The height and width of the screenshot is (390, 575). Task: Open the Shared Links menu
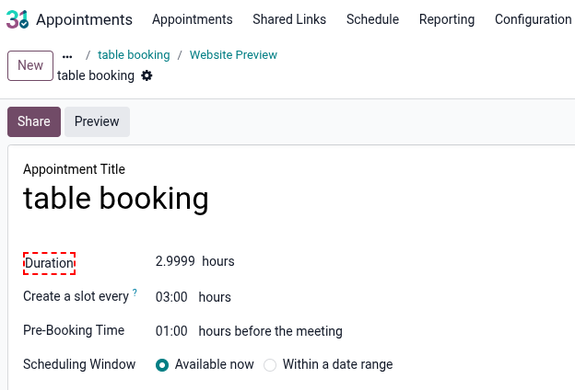tap(289, 19)
